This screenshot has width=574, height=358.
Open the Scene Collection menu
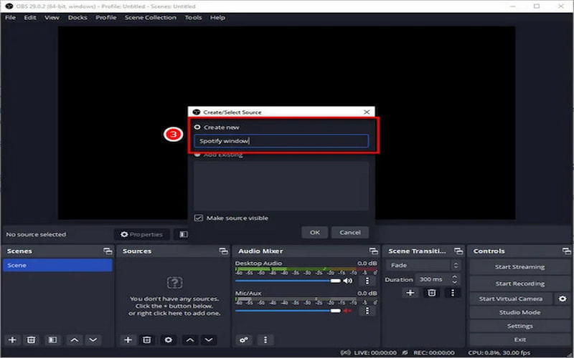[x=150, y=17]
